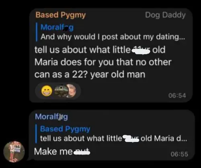The image size is (201, 168).
Task: Click the blue quote bar in the second message
Action: point(36,134)
